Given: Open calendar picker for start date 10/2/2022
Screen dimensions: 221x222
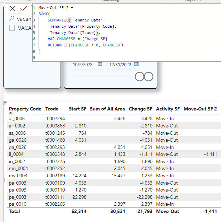Looking at the screenshot, I should point(100,64).
